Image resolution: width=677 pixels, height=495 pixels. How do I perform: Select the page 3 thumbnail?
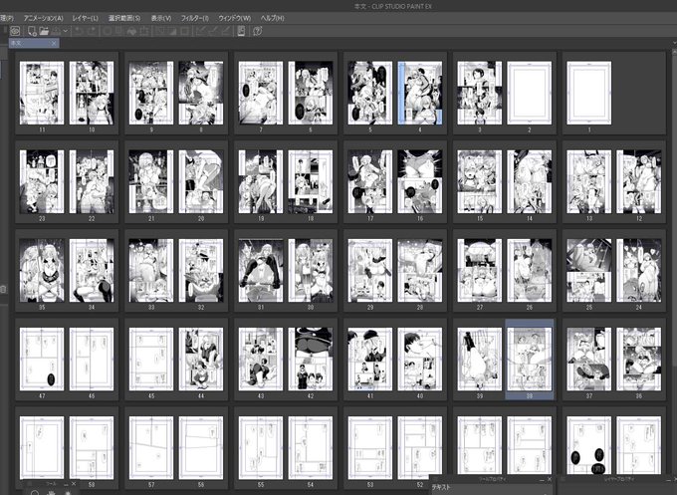[x=480, y=93]
